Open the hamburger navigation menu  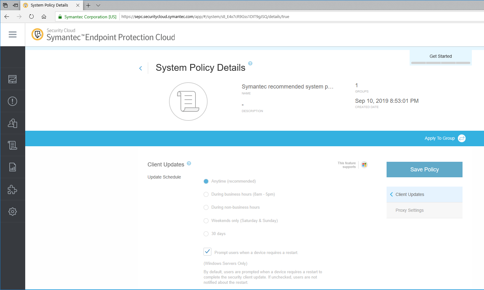coord(12,34)
